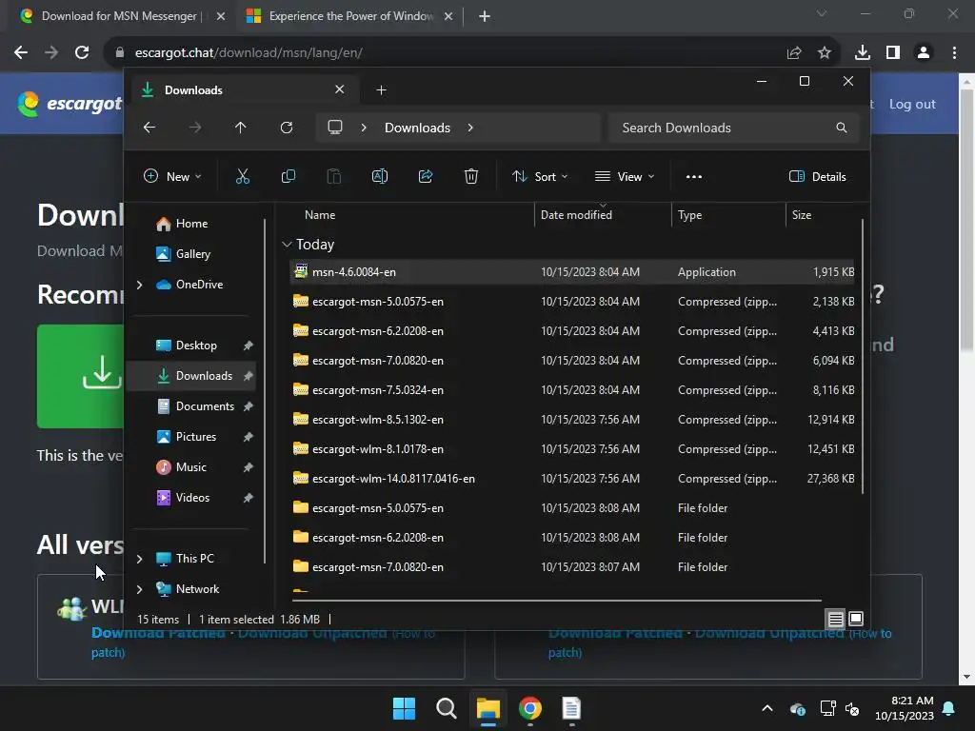Image resolution: width=975 pixels, height=731 pixels.
Task: Go up one folder level
Action: tap(241, 128)
